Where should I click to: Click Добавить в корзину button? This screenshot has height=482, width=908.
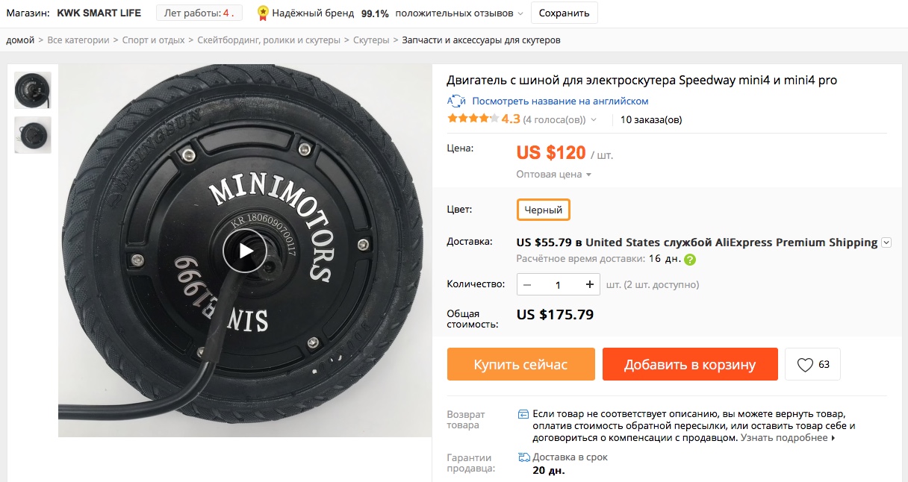pyautogui.click(x=690, y=365)
